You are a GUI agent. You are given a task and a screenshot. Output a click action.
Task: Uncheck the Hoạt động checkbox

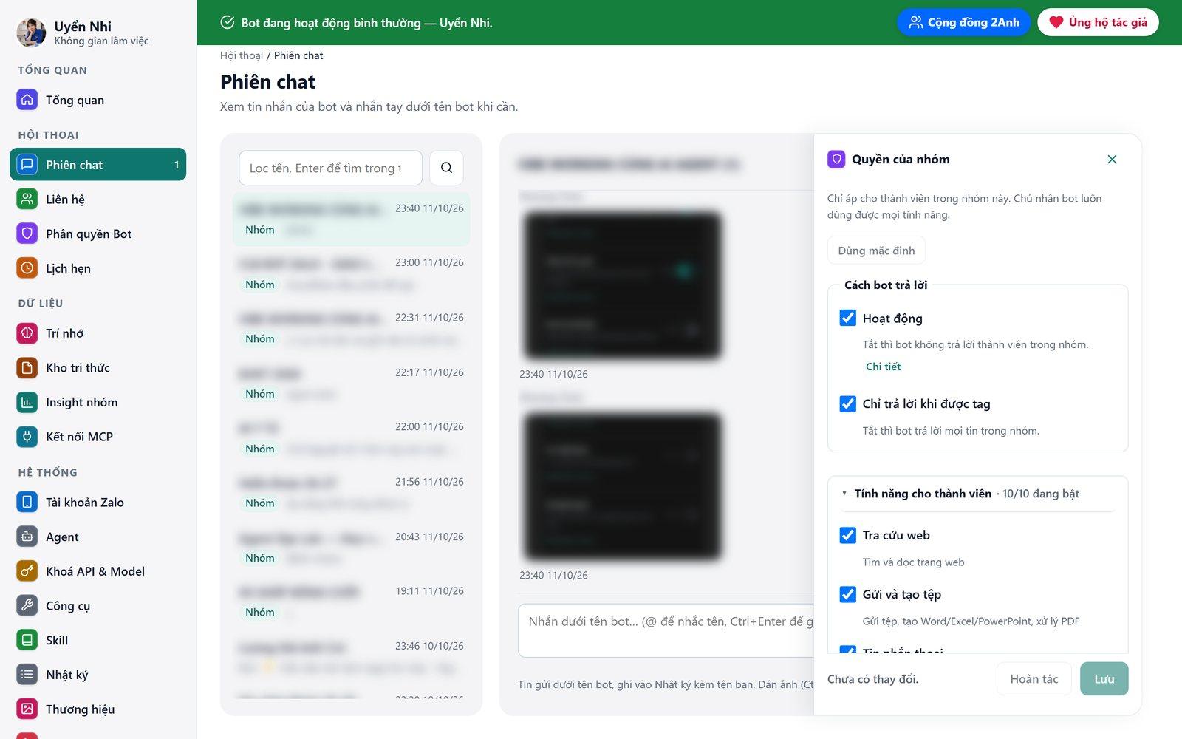848,318
